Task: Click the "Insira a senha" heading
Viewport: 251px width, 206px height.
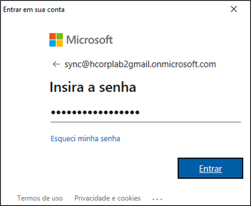Action: (x=93, y=88)
